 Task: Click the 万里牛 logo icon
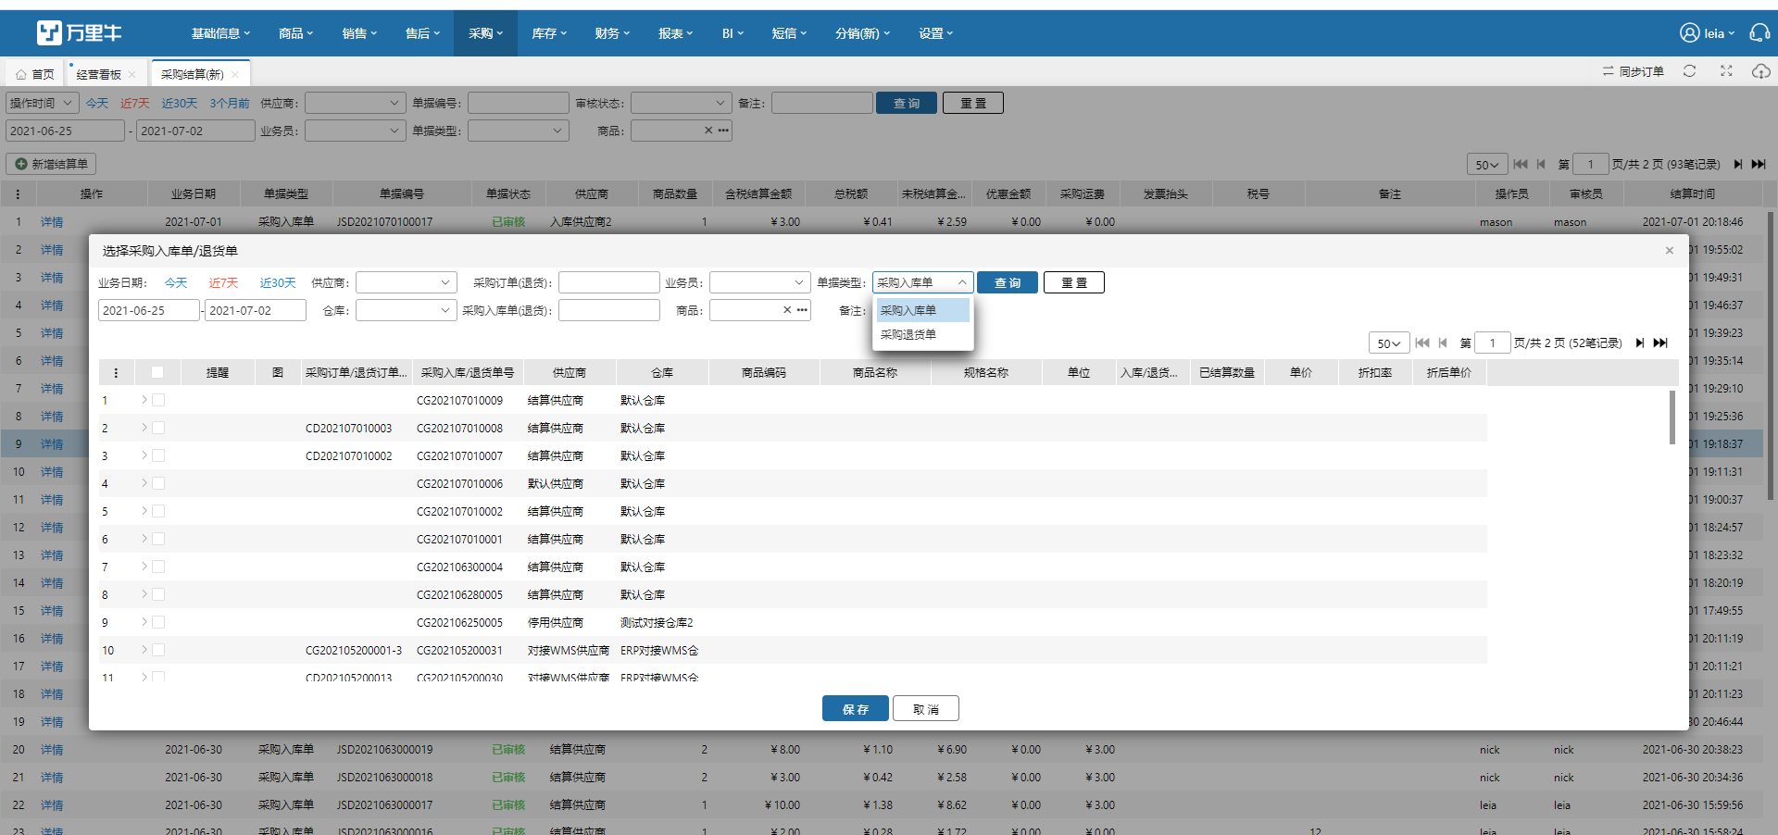49,33
